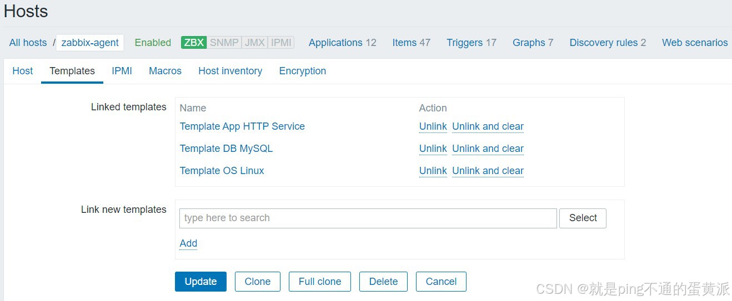This screenshot has height=301, width=732.
Task: Click the Update button
Action: click(200, 282)
